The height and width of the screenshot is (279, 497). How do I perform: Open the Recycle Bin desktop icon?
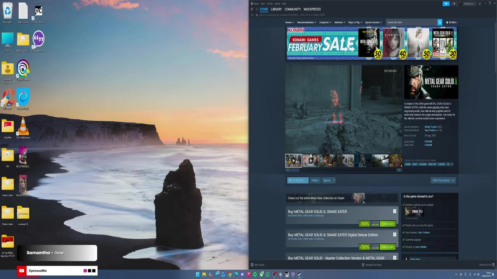point(8,13)
